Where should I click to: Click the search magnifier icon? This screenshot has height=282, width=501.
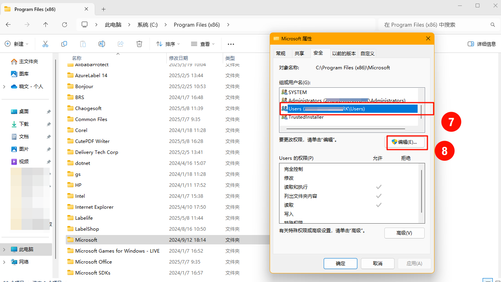(x=493, y=25)
